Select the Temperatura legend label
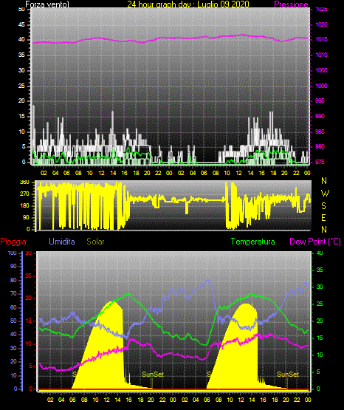This screenshot has height=410, width=344. [x=253, y=242]
